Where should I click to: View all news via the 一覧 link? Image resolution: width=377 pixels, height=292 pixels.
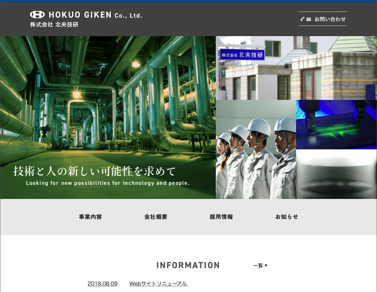[x=258, y=265]
